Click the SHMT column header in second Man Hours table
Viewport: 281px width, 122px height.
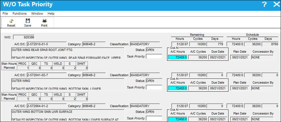click(x=82, y=94)
